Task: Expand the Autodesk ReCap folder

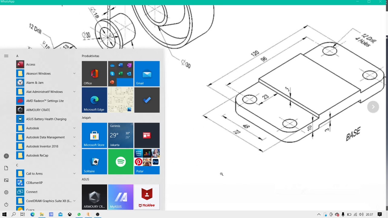Action: (46, 155)
